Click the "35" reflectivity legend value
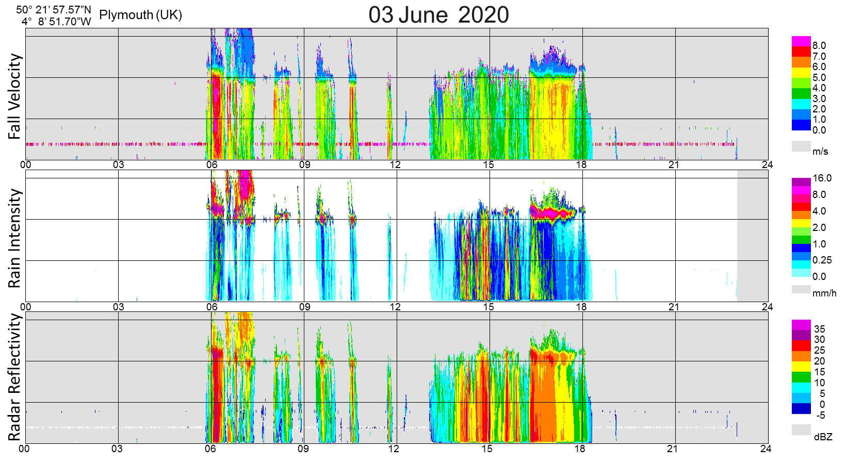The width and height of the screenshot is (846, 464). click(820, 329)
